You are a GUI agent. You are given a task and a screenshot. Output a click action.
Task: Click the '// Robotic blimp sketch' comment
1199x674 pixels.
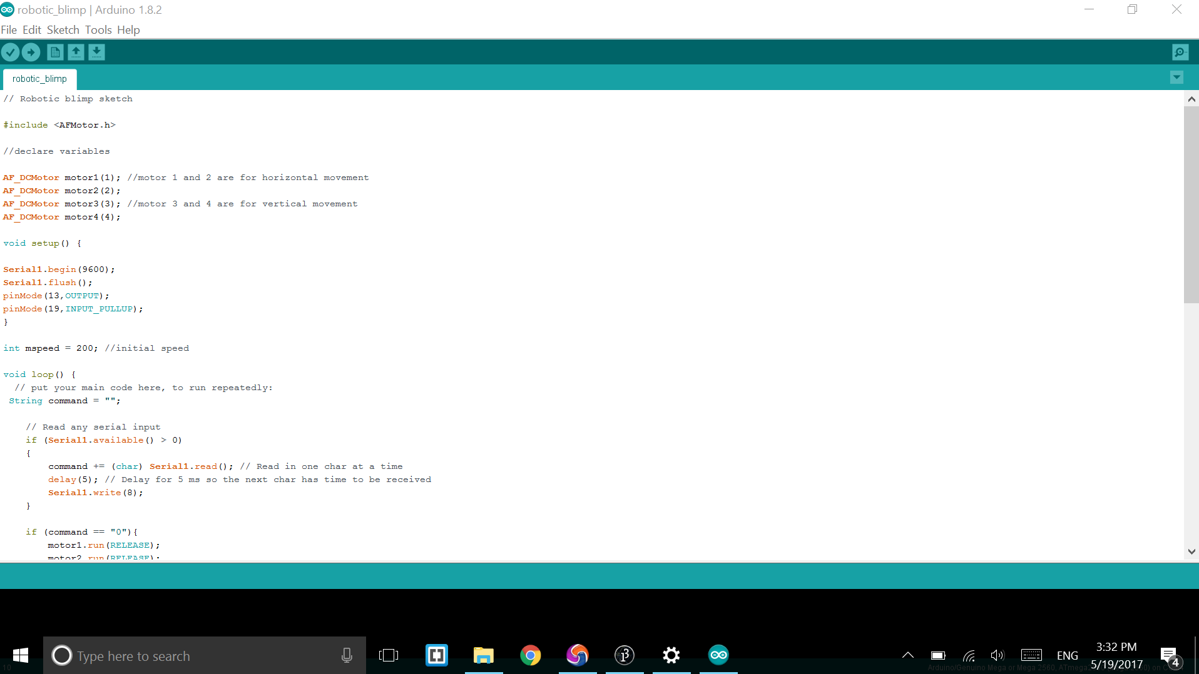(x=68, y=99)
